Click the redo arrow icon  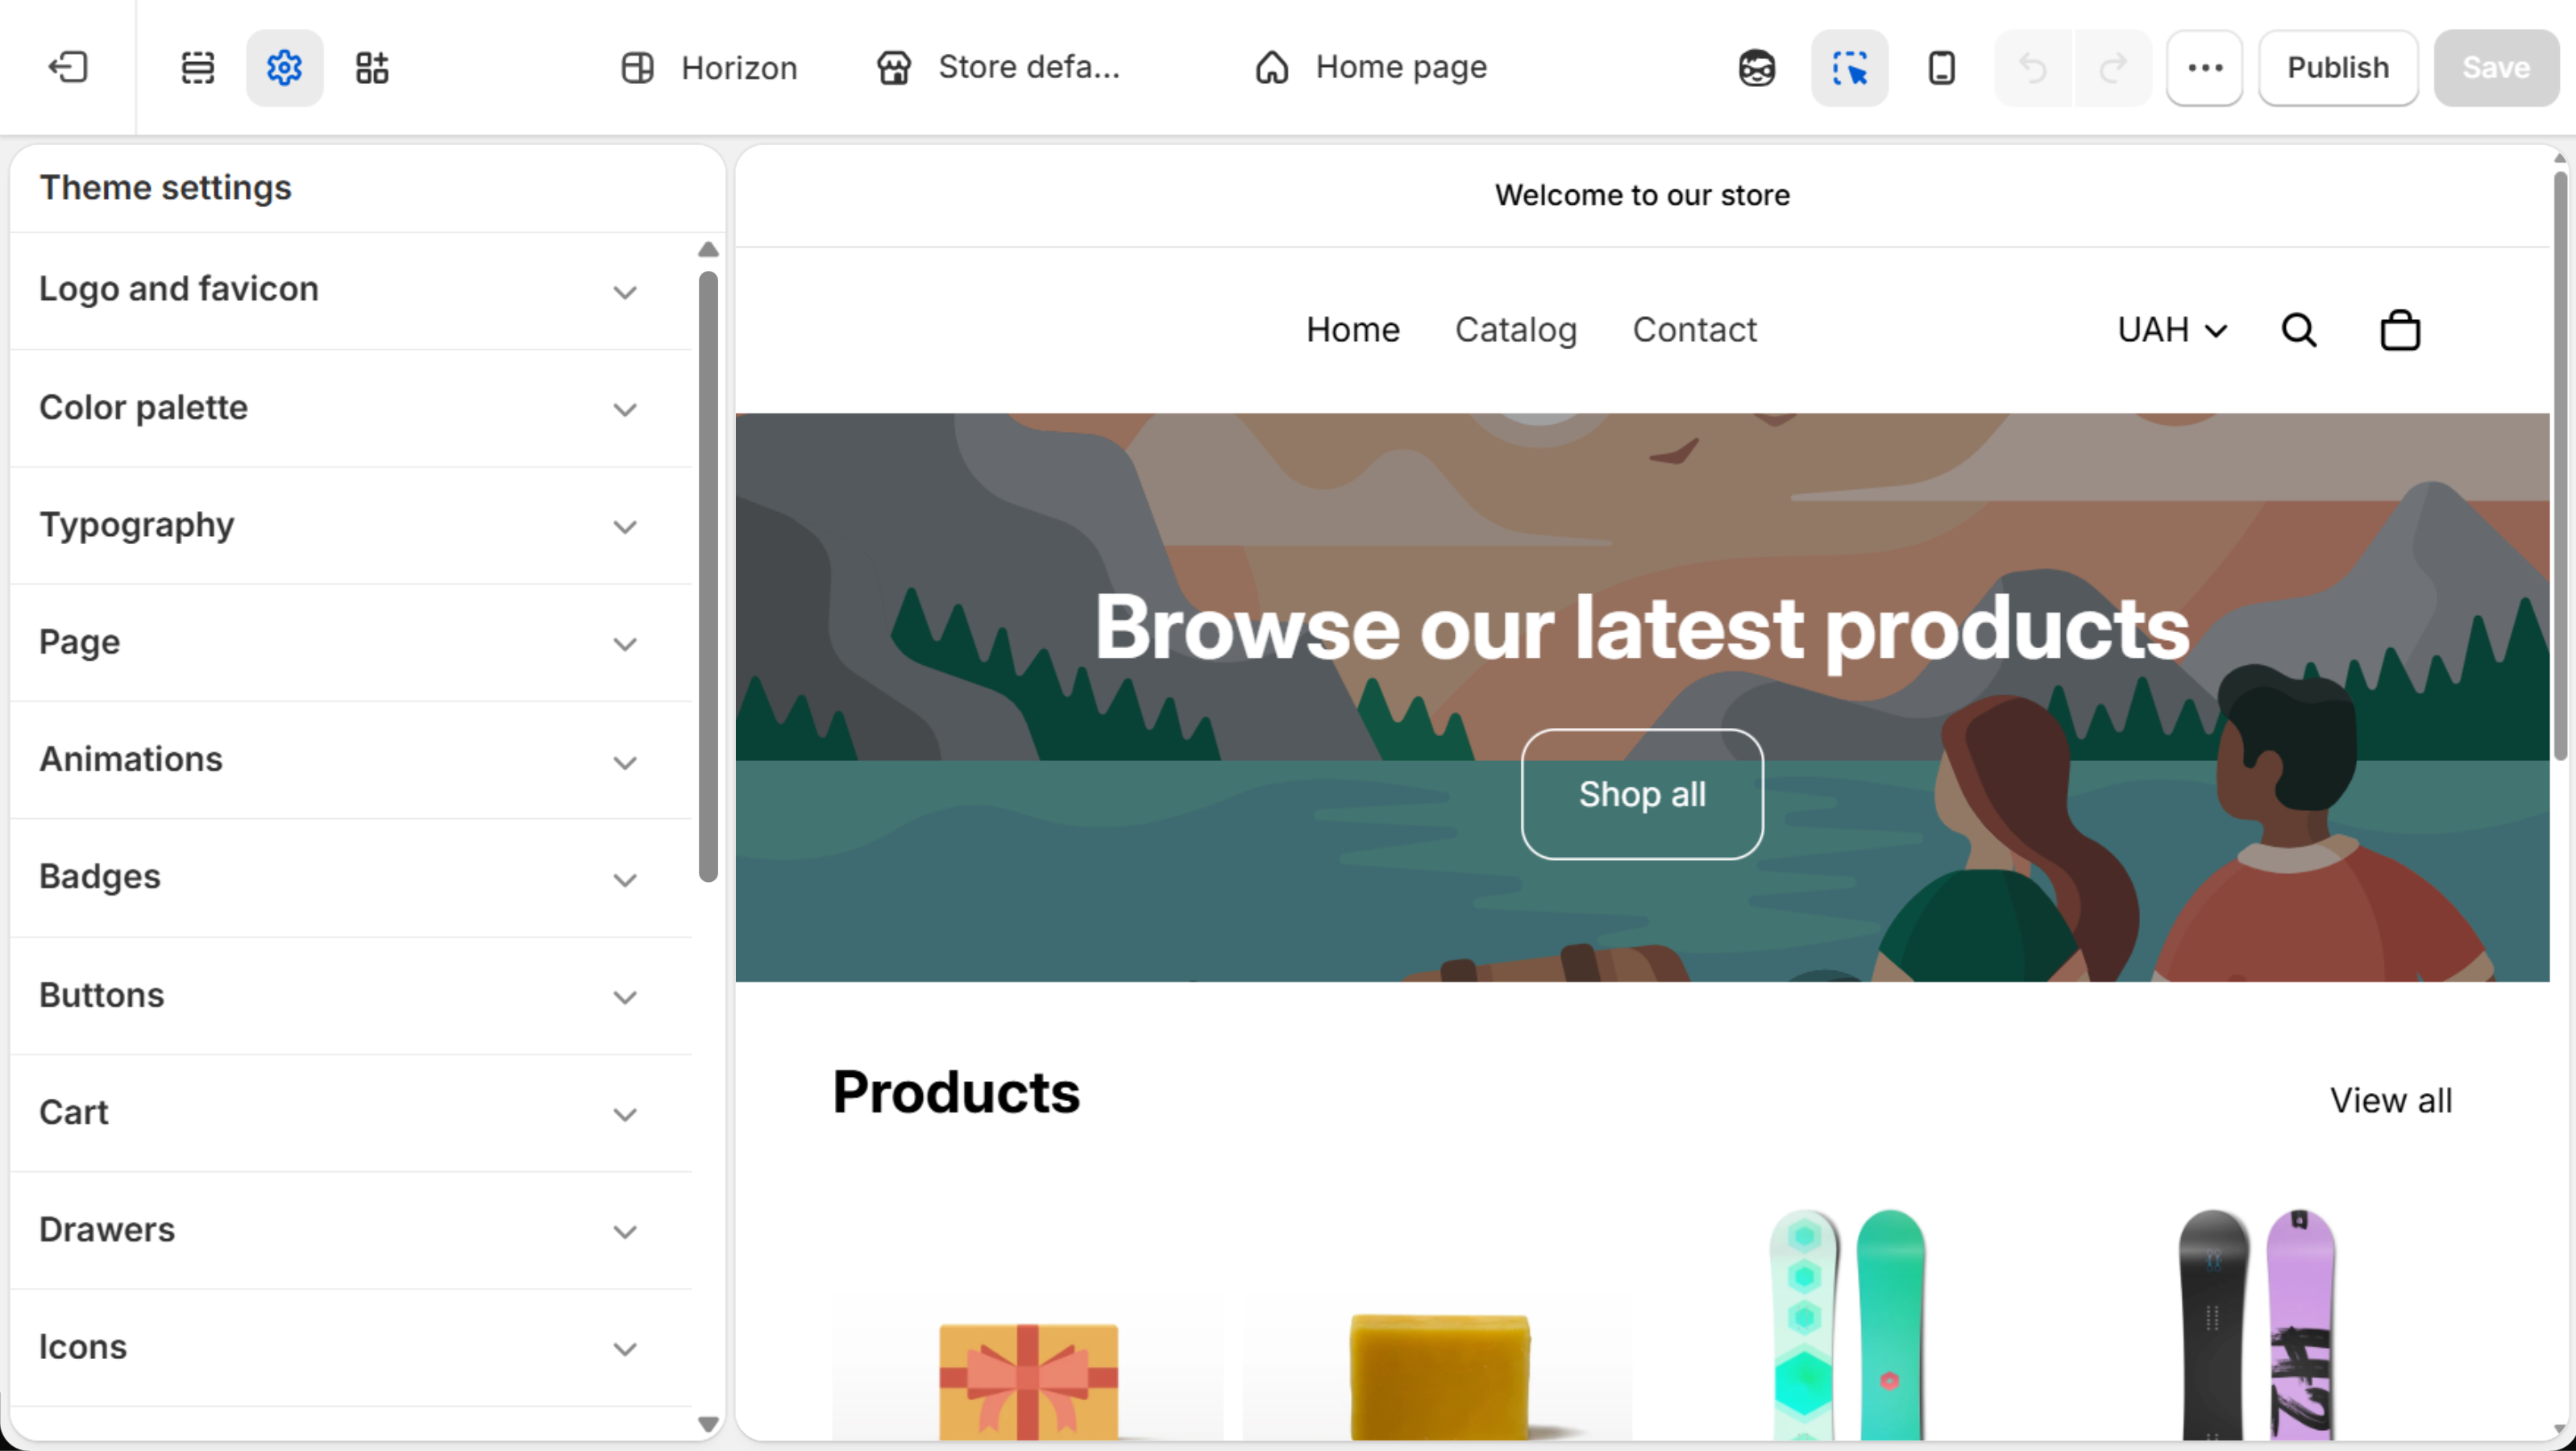coord(2113,68)
